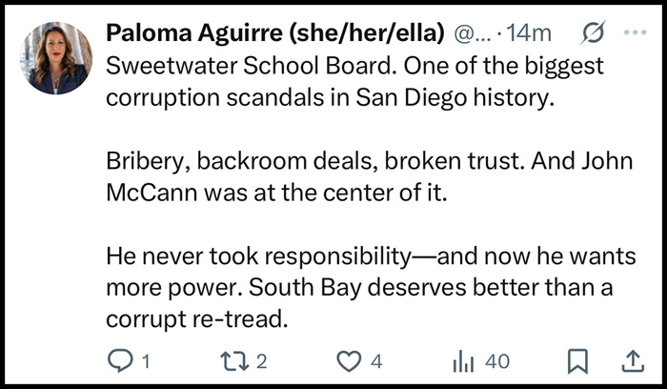
Task: Click the share upload icon
Action: pyautogui.click(x=633, y=361)
